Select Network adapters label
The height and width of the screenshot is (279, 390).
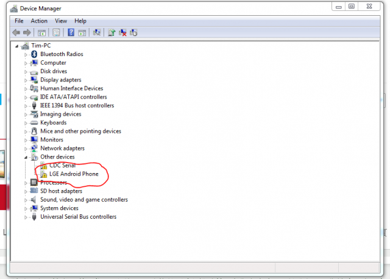pyautogui.click(x=62, y=148)
